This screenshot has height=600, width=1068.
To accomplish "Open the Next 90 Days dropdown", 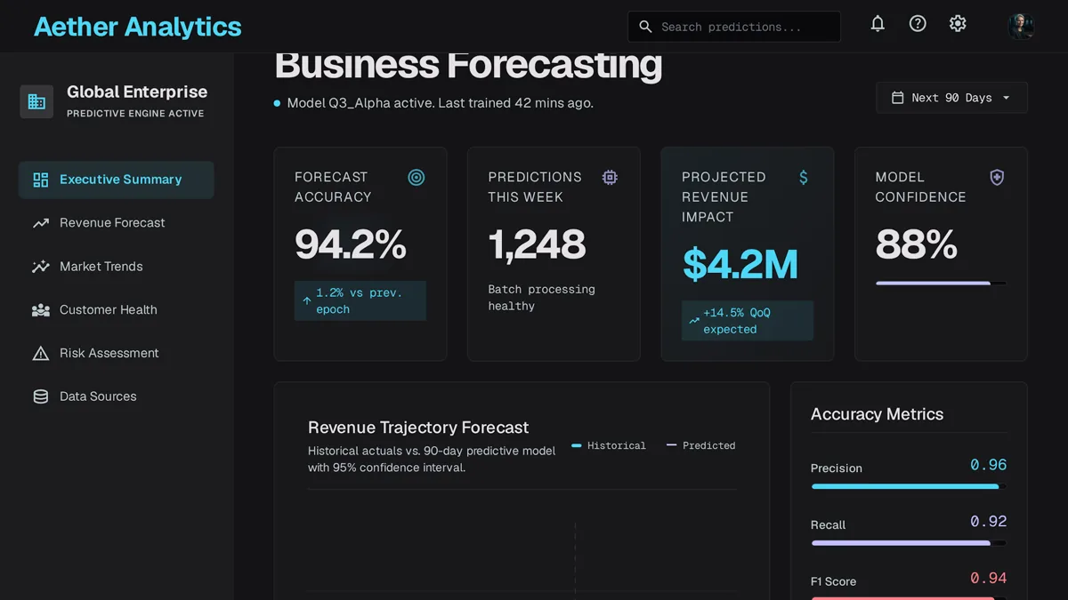I will pyautogui.click(x=951, y=98).
